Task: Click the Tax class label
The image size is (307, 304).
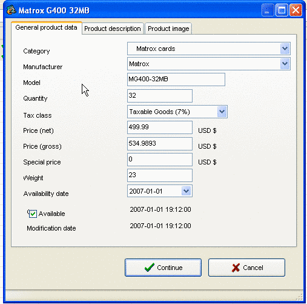Action: pyautogui.click(x=38, y=115)
